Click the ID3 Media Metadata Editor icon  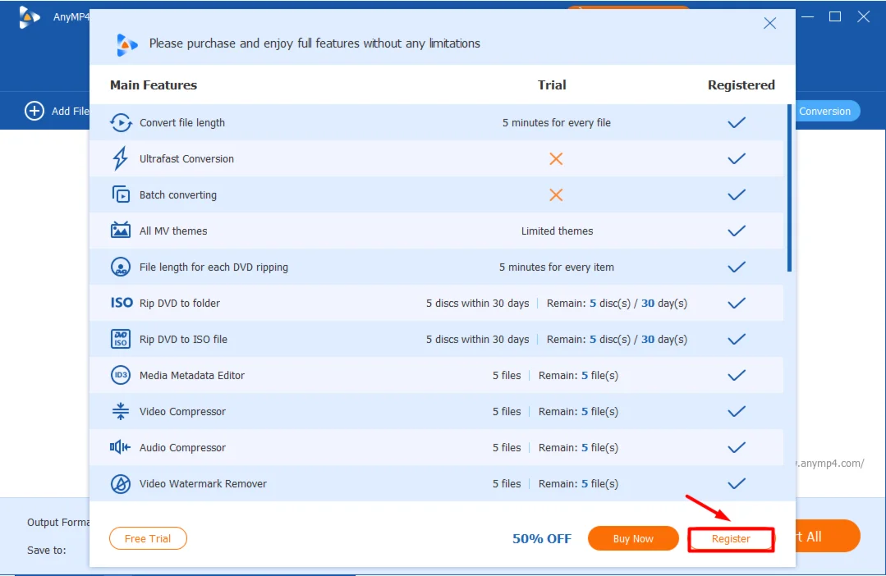pos(121,375)
